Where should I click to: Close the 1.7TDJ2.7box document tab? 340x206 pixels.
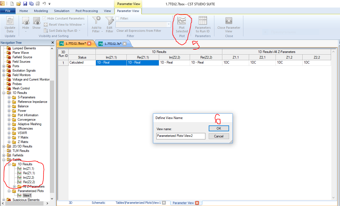pos(89,43)
